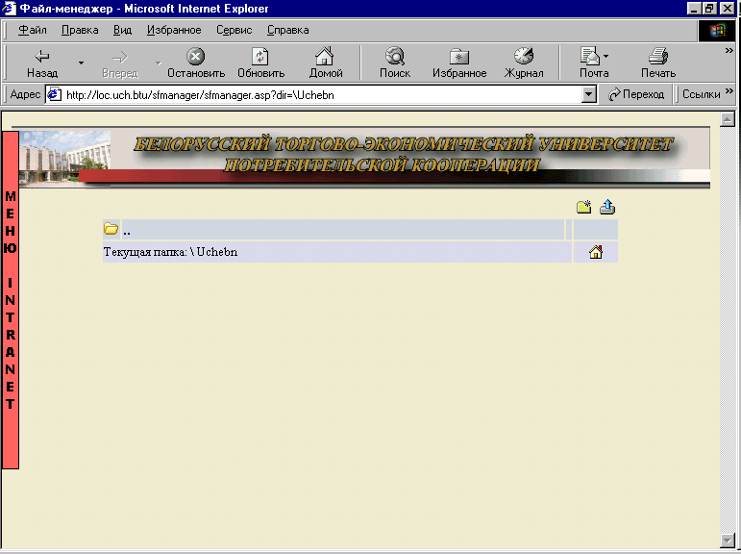Click the Ссылки links toolbar label
The image size is (741, 554).
coord(701,94)
